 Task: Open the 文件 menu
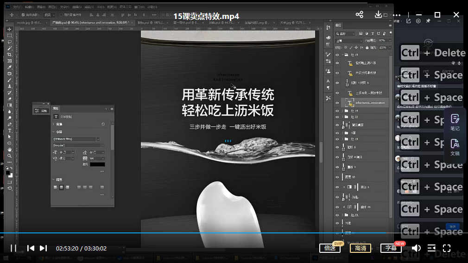[17, 7]
